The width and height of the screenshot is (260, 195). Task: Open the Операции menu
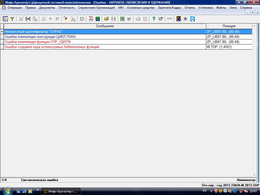14,8
